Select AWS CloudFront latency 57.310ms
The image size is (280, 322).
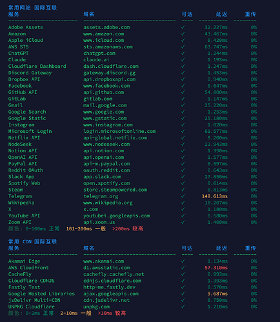point(216,268)
